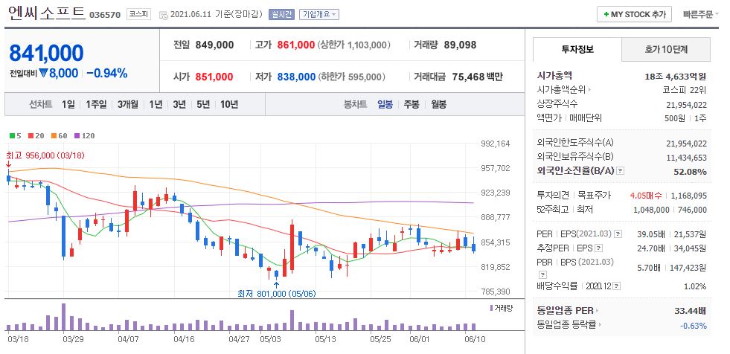The width and height of the screenshot is (730, 354).
Task: Click the 목표주가 label
Action: (x=593, y=196)
